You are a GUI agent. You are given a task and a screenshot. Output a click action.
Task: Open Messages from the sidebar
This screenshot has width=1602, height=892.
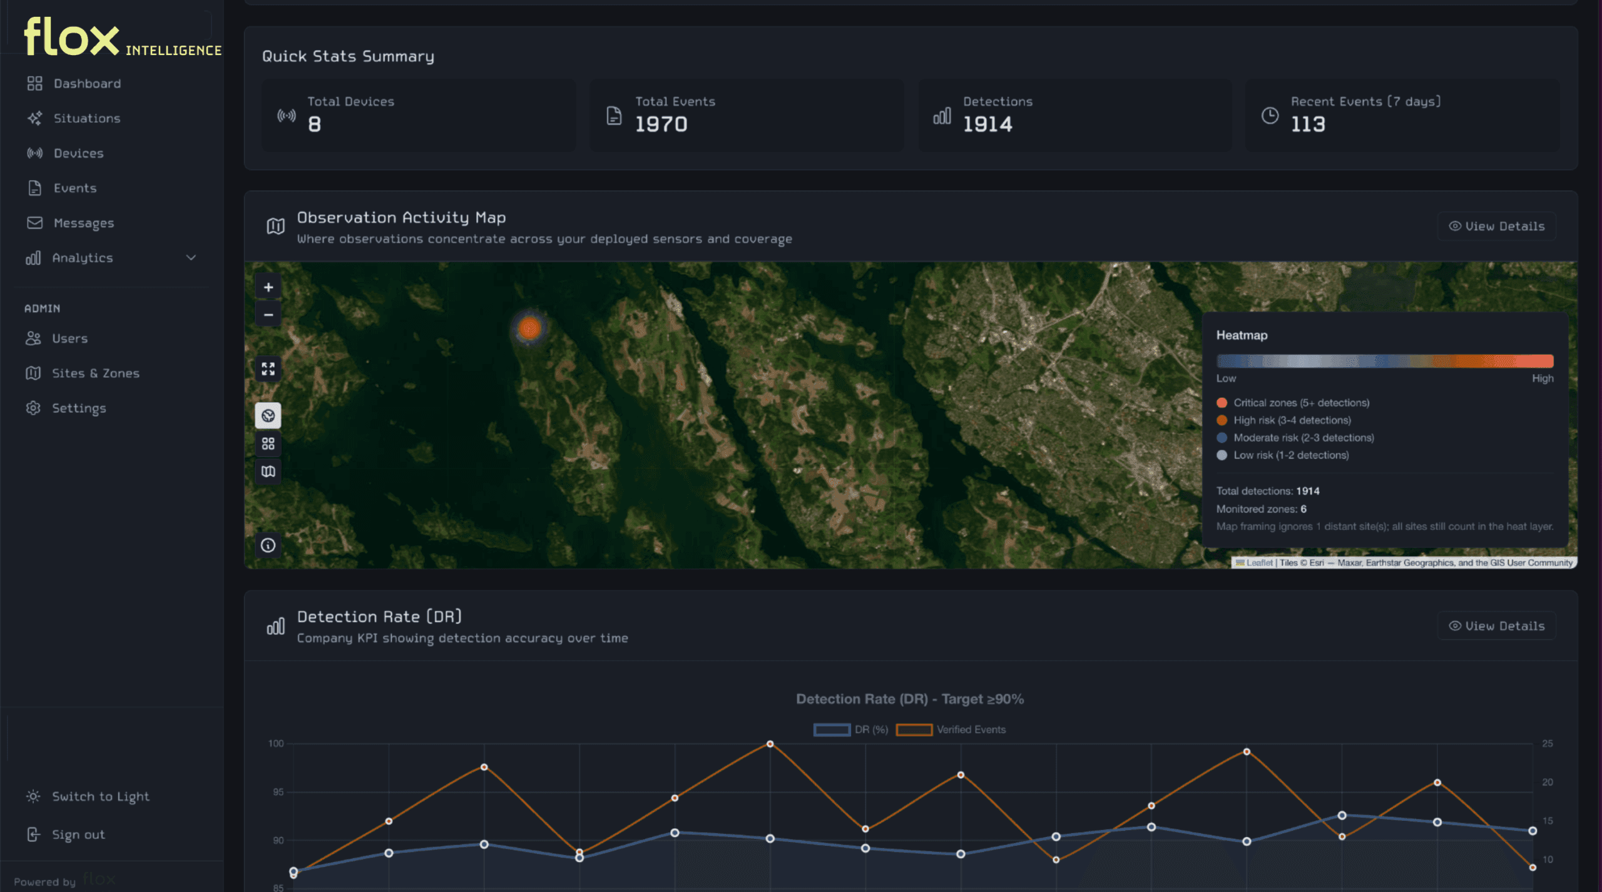pos(84,223)
